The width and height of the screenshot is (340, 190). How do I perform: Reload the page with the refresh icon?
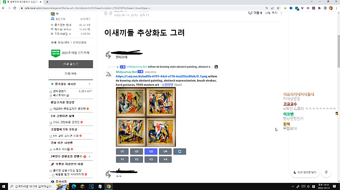14,8
